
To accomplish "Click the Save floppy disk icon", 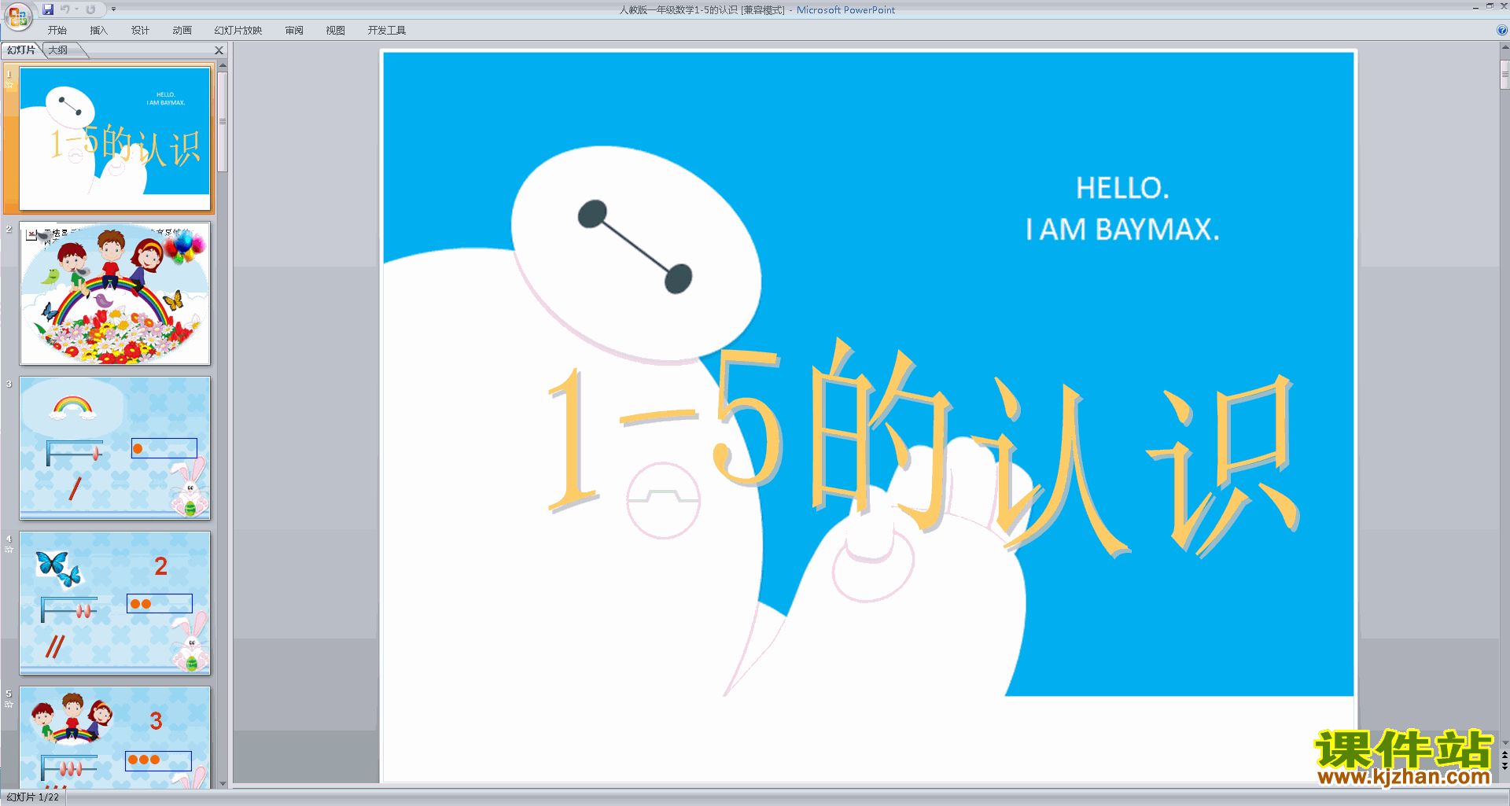I will [x=48, y=9].
